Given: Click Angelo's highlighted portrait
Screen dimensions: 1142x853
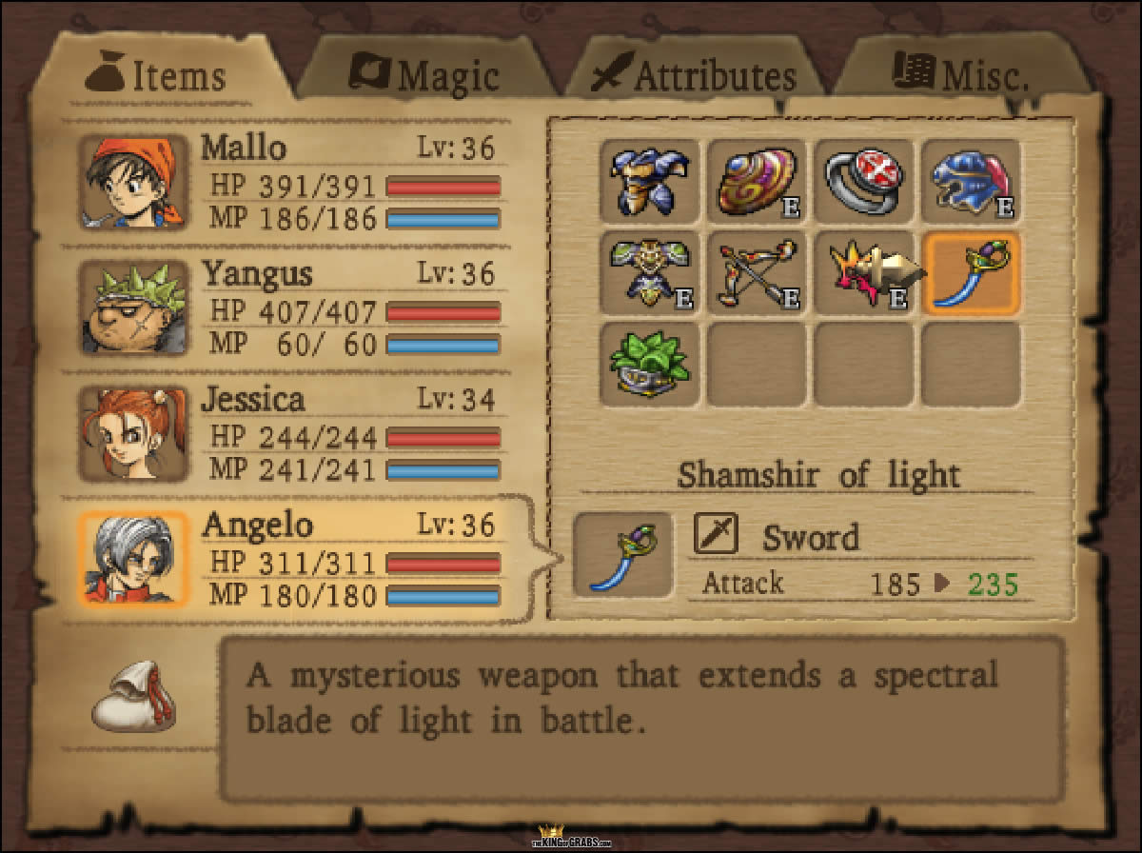Looking at the screenshot, I should [x=132, y=559].
